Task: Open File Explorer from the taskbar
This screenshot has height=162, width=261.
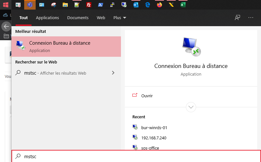Action: pyautogui.click(x=65, y=5)
